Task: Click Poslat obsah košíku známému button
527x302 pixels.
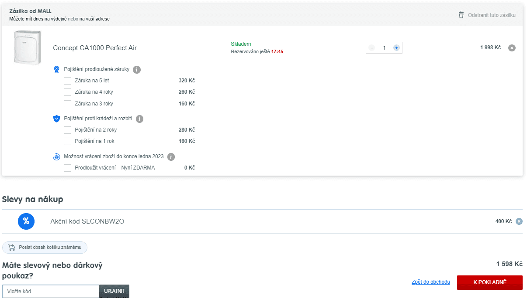Action: click(x=45, y=248)
